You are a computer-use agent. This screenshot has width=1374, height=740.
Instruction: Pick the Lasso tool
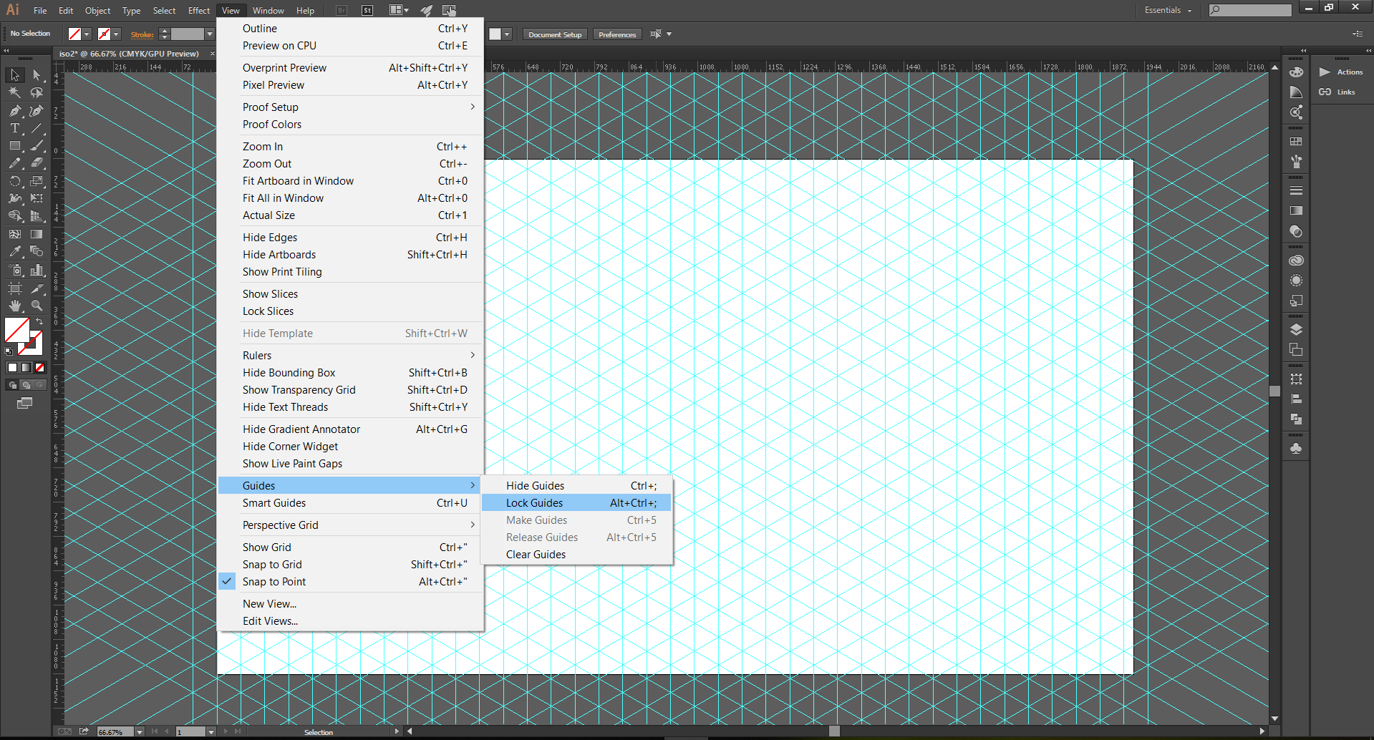[x=37, y=92]
